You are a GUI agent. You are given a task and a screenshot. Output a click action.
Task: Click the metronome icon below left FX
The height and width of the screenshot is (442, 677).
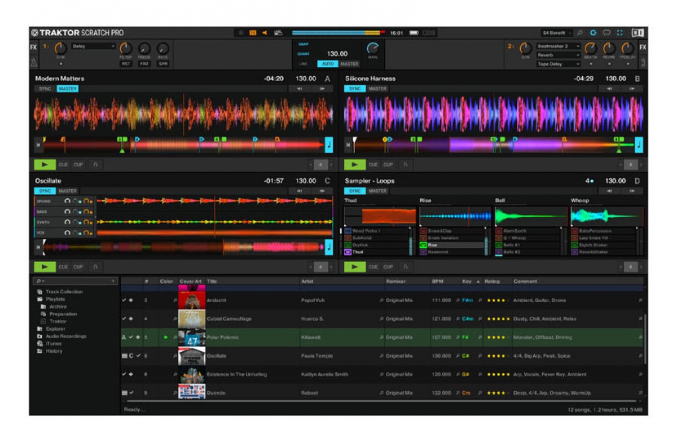pyautogui.click(x=33, y=63)
